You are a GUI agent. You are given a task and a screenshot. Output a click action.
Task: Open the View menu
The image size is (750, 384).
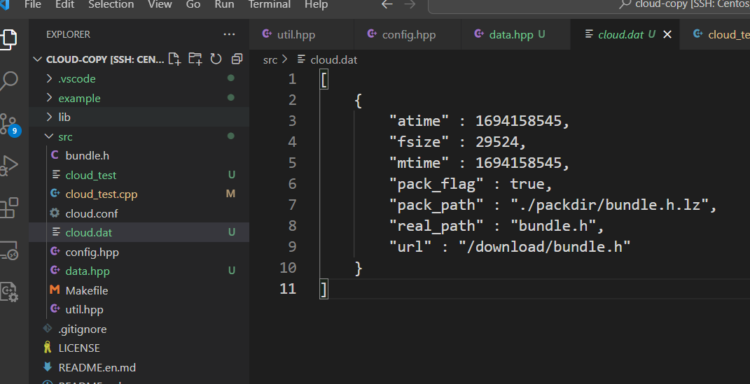[160, 5]
